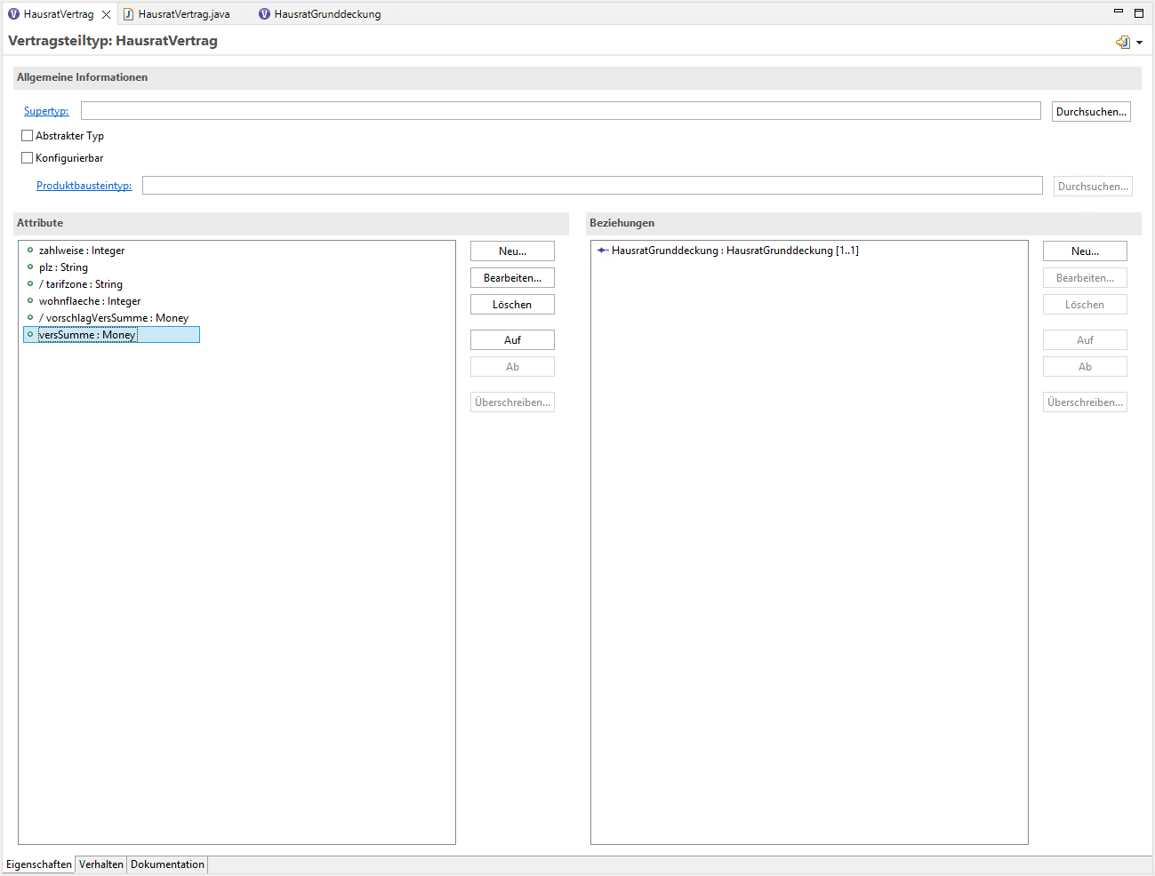This screenshot has width=1155, height=876.
Task: Toggle the Konfigurierbar checkbox
Action: (28, 158)
